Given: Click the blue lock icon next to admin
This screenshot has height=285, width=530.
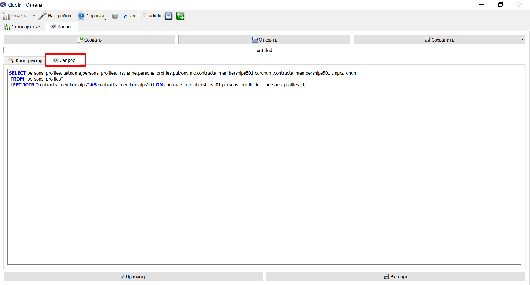Looking at the screenshot, I should coord(168,16).
